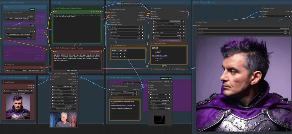Image resolution: width=292 pixels, height=134 pixels.
Task: Open the preprocessor dropdown showing DWPreprocessor
Action: click(124, 92)
